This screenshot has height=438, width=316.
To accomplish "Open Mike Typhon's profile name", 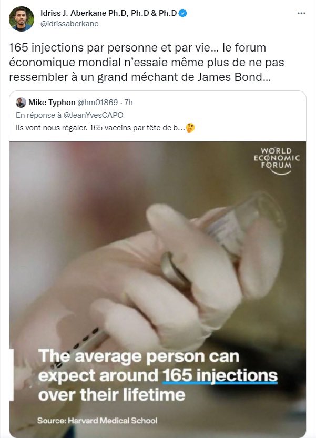I will (52, 103).
